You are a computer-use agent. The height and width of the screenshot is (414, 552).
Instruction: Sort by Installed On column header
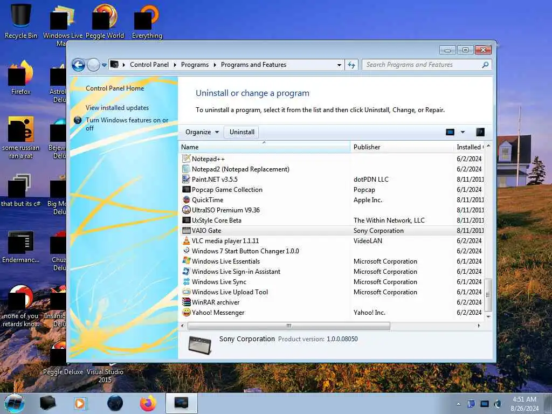(x=469, y=147)
